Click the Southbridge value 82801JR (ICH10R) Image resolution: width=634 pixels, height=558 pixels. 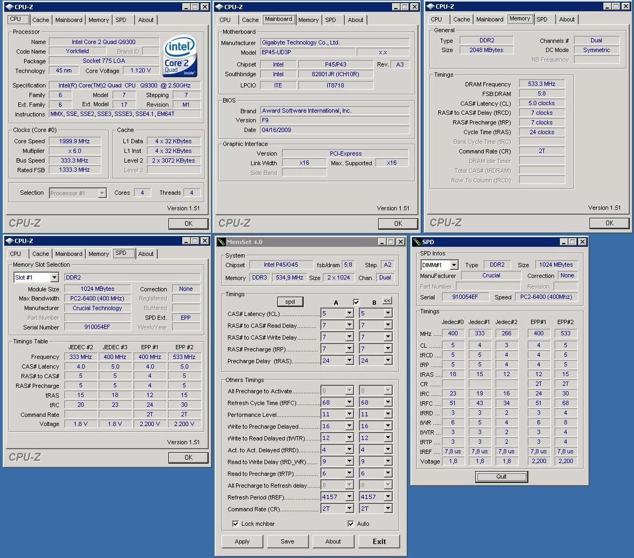tap(336, 74)
